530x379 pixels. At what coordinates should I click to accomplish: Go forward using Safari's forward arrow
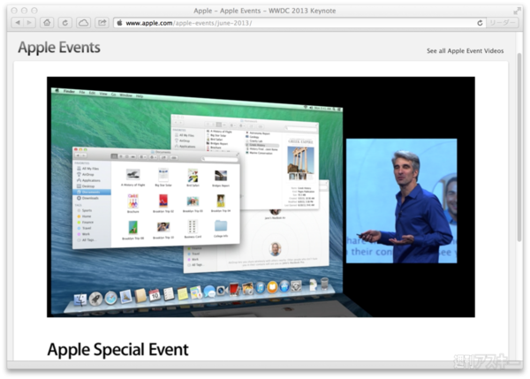click(x=30, y=23)
